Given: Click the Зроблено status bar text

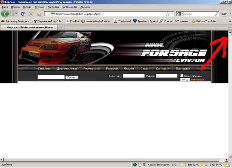Looking at the screenshot, I should [x=7, y=165].
